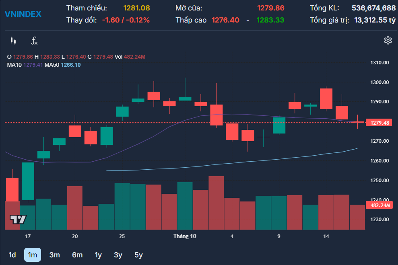Click the MA10 indicator legend
The height and width of the screenshot is (265, 398).
[x=25, y=65]
